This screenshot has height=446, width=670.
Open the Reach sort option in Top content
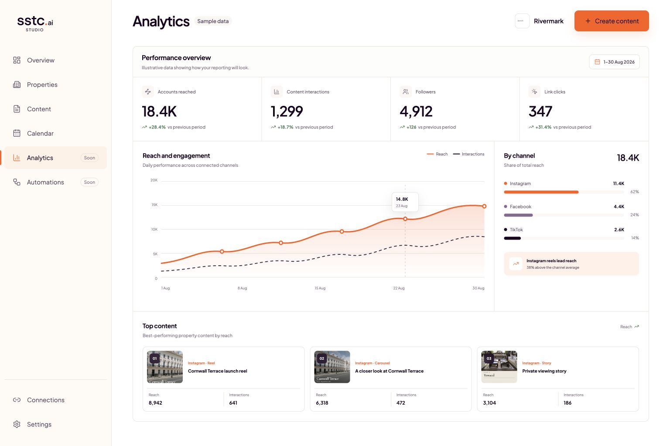tap(629, 327)
